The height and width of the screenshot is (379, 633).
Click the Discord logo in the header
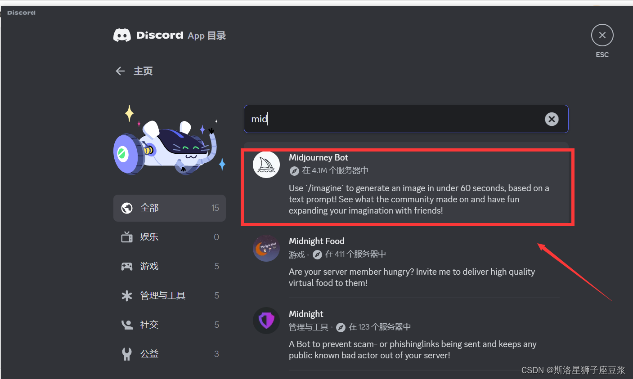point(122,36)
